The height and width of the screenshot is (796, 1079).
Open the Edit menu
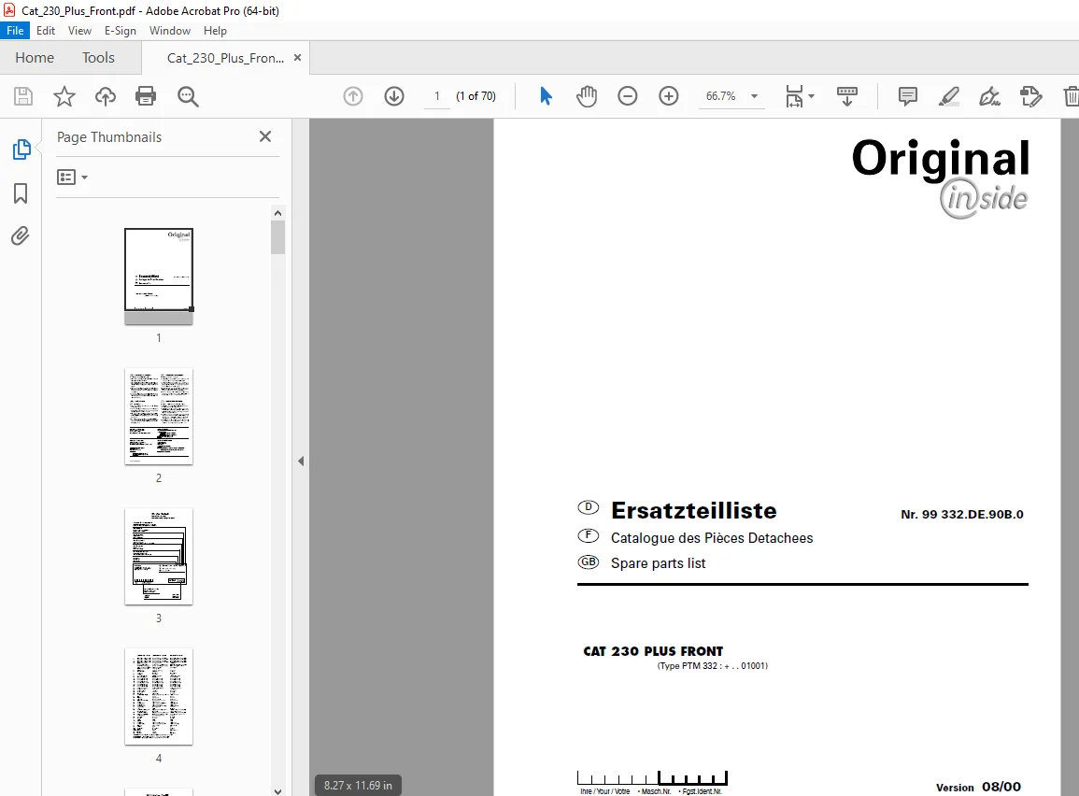click(46, 31)
